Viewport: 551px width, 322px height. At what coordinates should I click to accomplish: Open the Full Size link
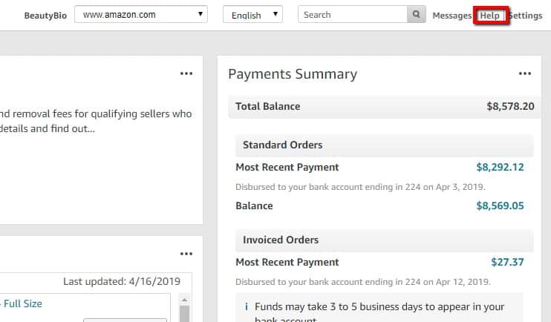pos(23,303)
